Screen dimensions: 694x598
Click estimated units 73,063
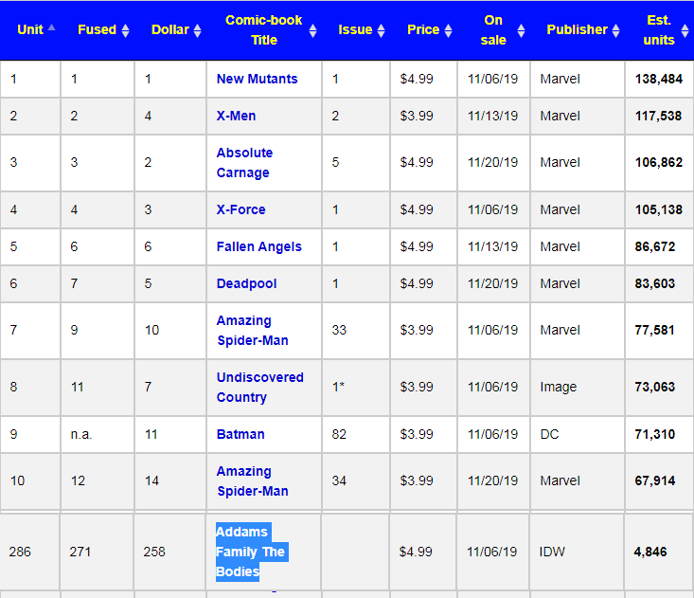point(655,388)
